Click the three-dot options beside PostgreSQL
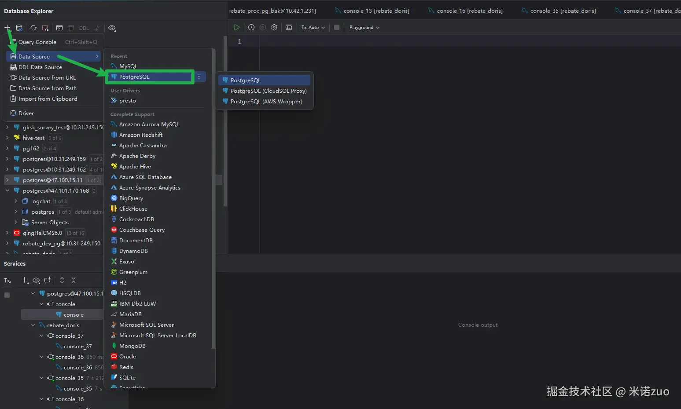The height and width of the screenshot is (409, 681). (199, 77)
